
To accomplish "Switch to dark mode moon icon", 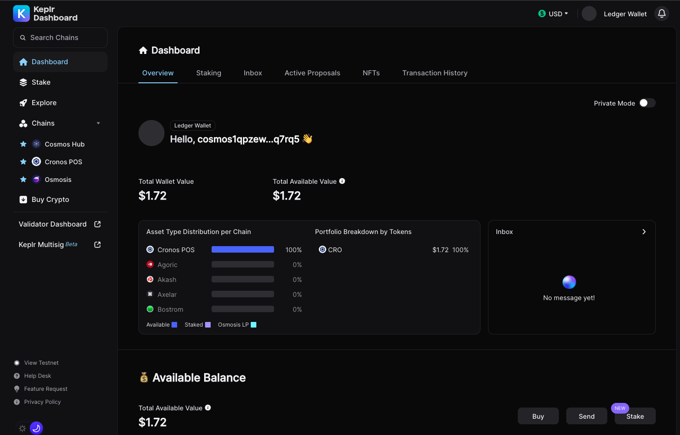I will pyautogui.click(x=36, y=428).
